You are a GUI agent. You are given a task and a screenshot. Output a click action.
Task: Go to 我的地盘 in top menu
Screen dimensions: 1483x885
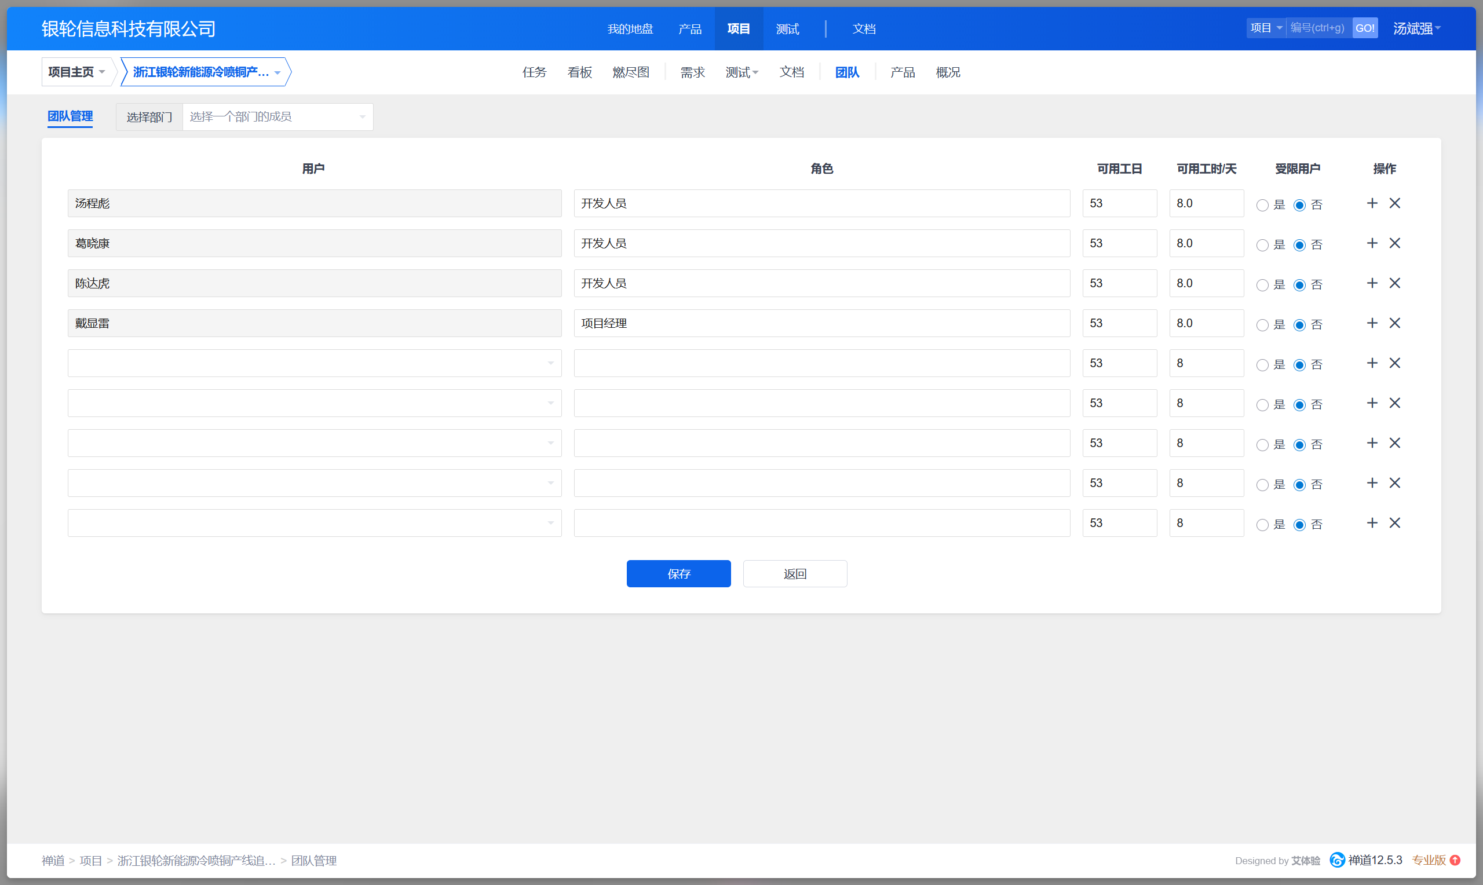coord(630,28)
